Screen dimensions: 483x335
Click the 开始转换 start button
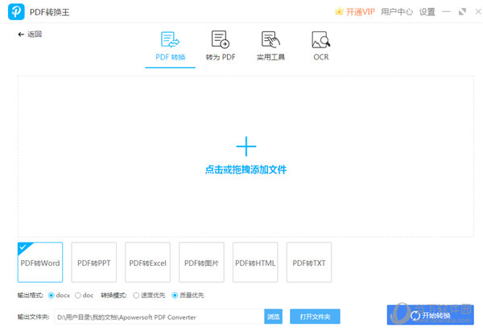pyautogui.click(x=431, y=315)
